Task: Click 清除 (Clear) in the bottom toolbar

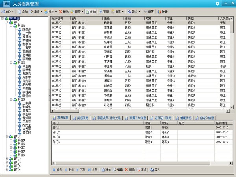Action: [141, 170]
